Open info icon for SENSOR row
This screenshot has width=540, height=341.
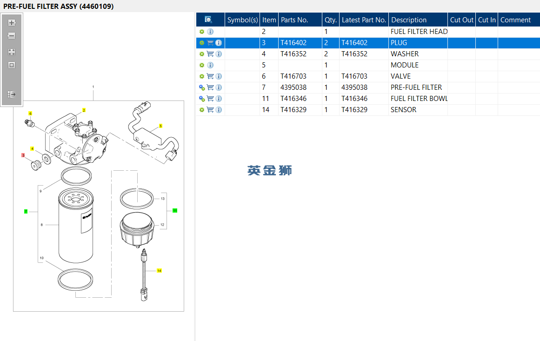click(x=218, y=110)
